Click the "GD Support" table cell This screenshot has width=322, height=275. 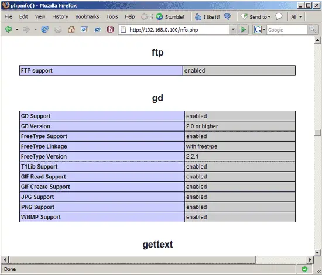(102, 116)
